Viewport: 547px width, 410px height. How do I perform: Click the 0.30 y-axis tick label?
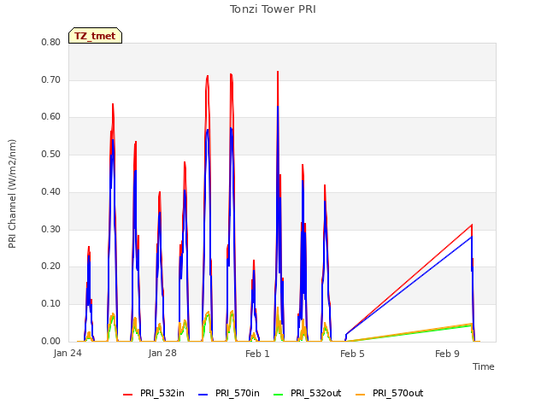point(51,230)
